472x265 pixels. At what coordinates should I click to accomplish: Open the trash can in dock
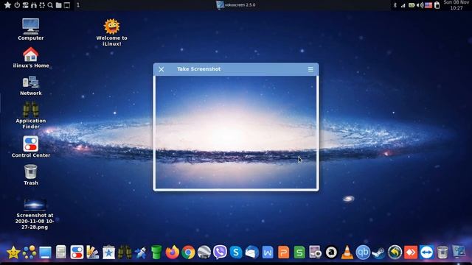[x=442, y=252]
